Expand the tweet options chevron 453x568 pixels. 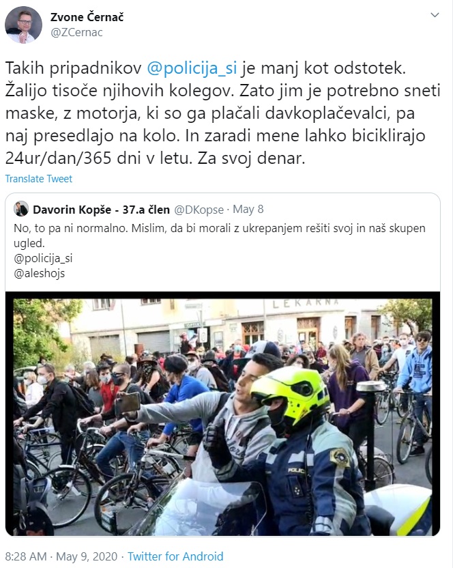435,15
